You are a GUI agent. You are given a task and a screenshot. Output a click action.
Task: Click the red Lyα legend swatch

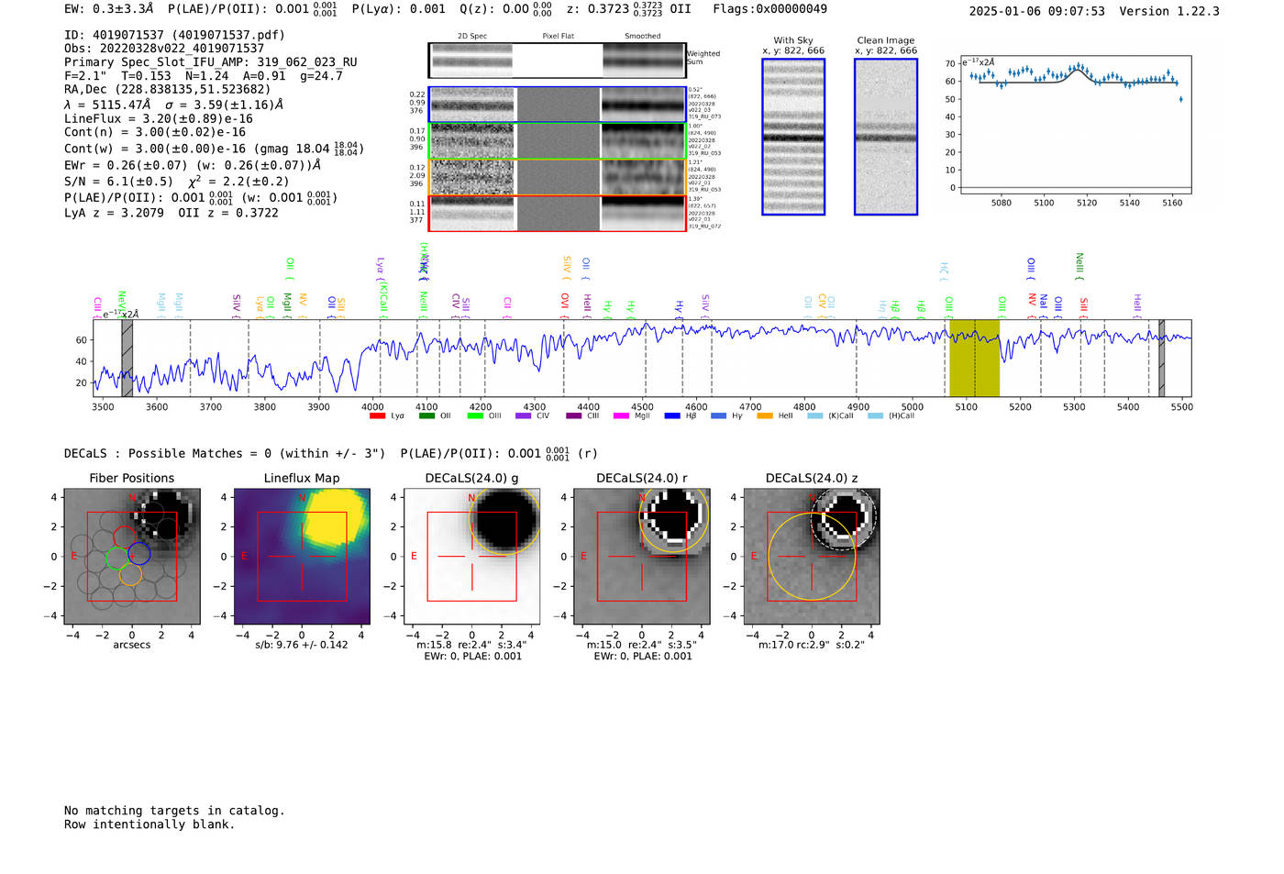[377, 416]
